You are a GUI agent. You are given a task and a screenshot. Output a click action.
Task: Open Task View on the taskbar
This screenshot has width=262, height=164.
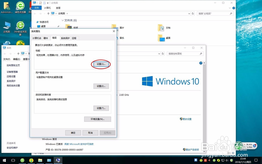pos(13,160)
